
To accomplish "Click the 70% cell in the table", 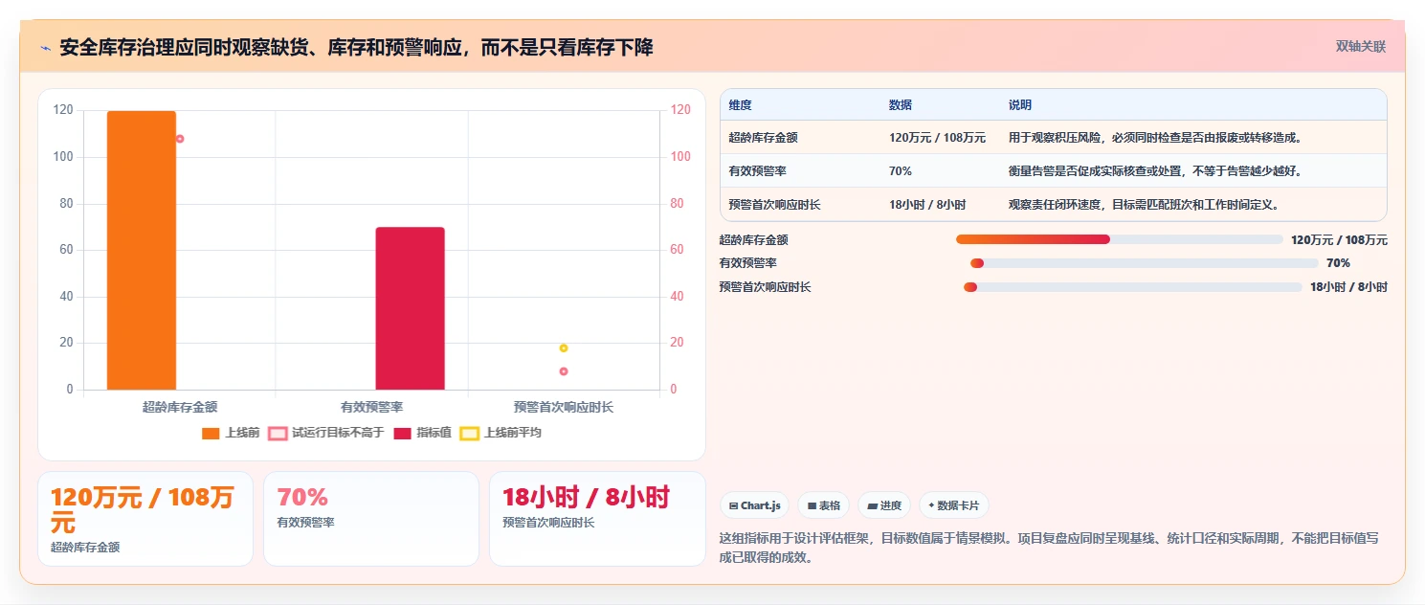I will [x=901, y=171].
